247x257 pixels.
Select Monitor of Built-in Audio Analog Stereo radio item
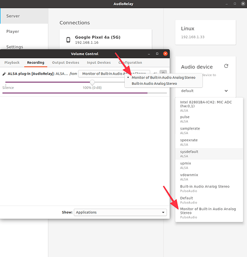click(163, 78)
